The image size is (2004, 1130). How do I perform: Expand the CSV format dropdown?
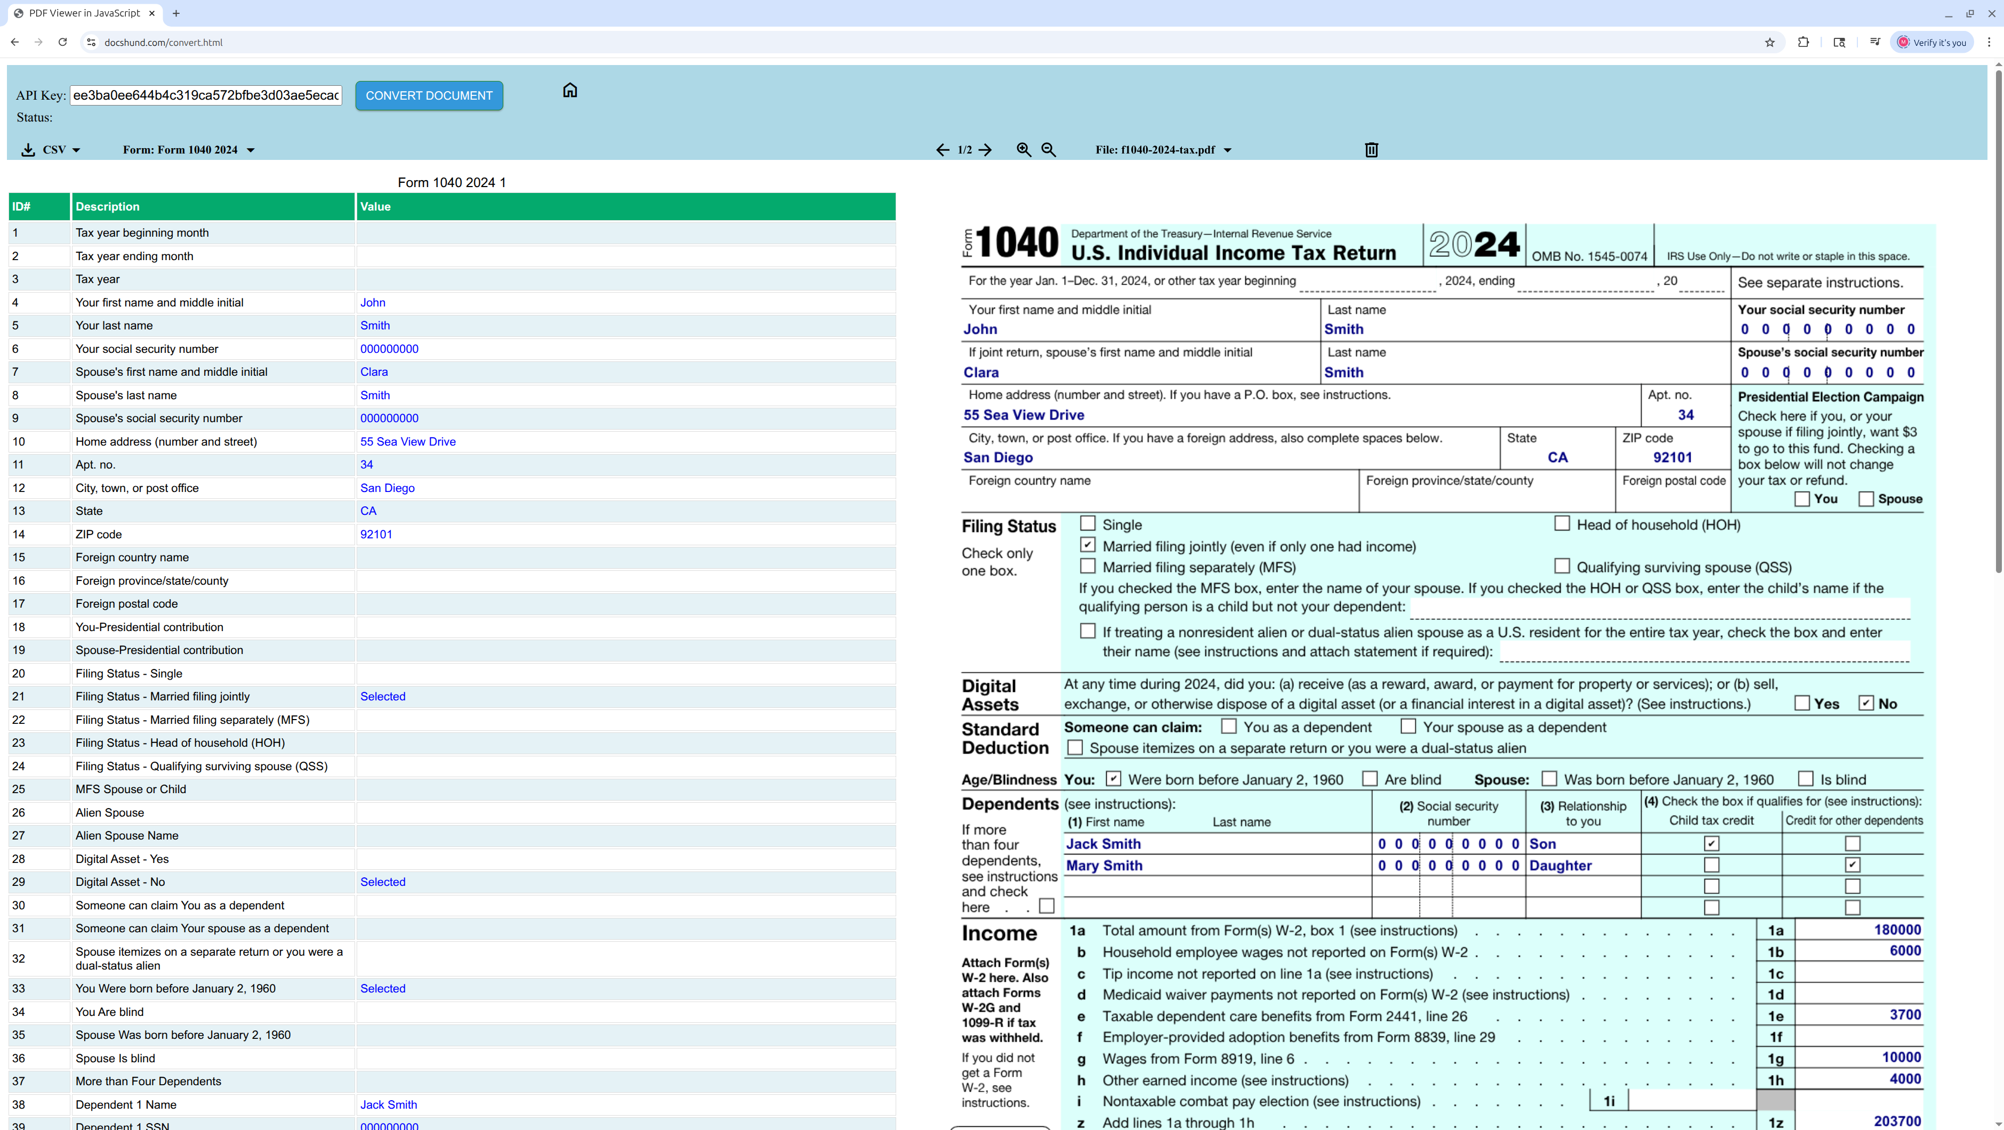[x=76, y=150]
